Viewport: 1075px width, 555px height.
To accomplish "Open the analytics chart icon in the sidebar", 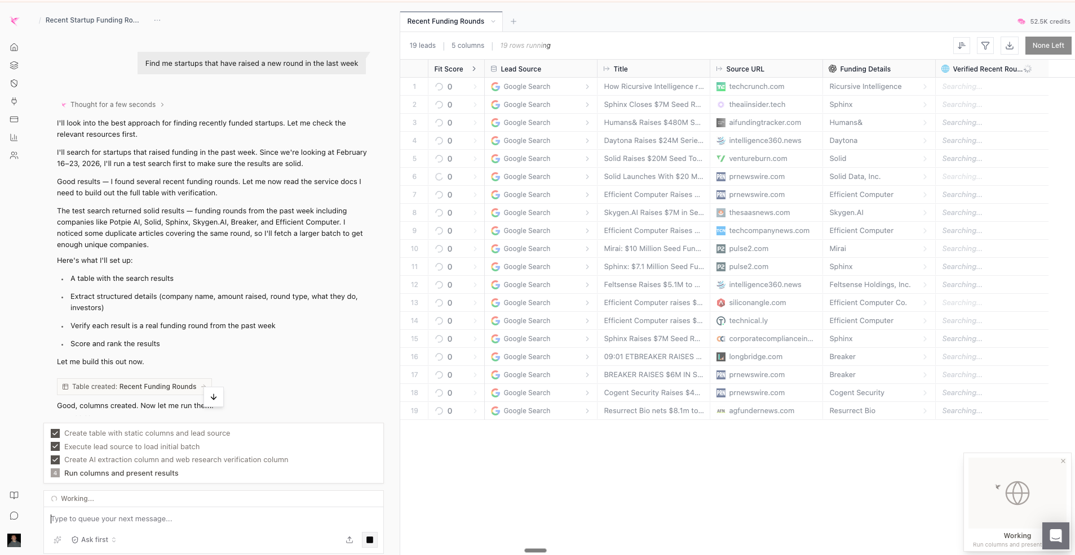I will 14,137.
